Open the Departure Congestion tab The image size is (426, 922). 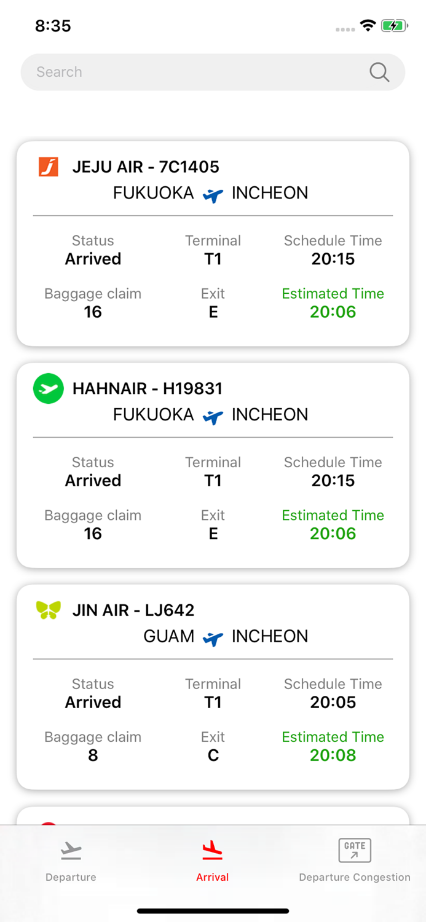[355, 861]
